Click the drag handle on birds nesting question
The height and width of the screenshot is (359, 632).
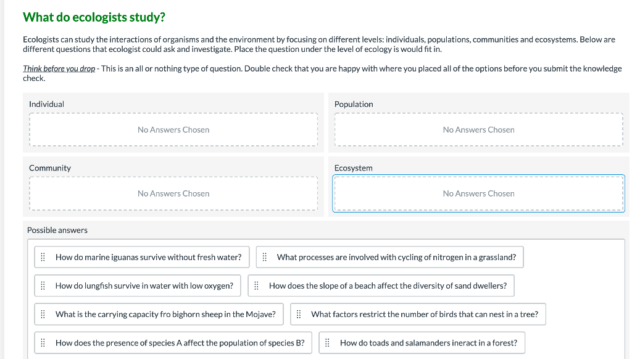coord(299,314)
